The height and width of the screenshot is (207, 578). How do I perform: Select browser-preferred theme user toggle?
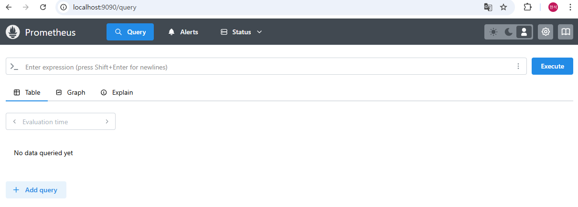pyautogui.click(x=524, y=32)
